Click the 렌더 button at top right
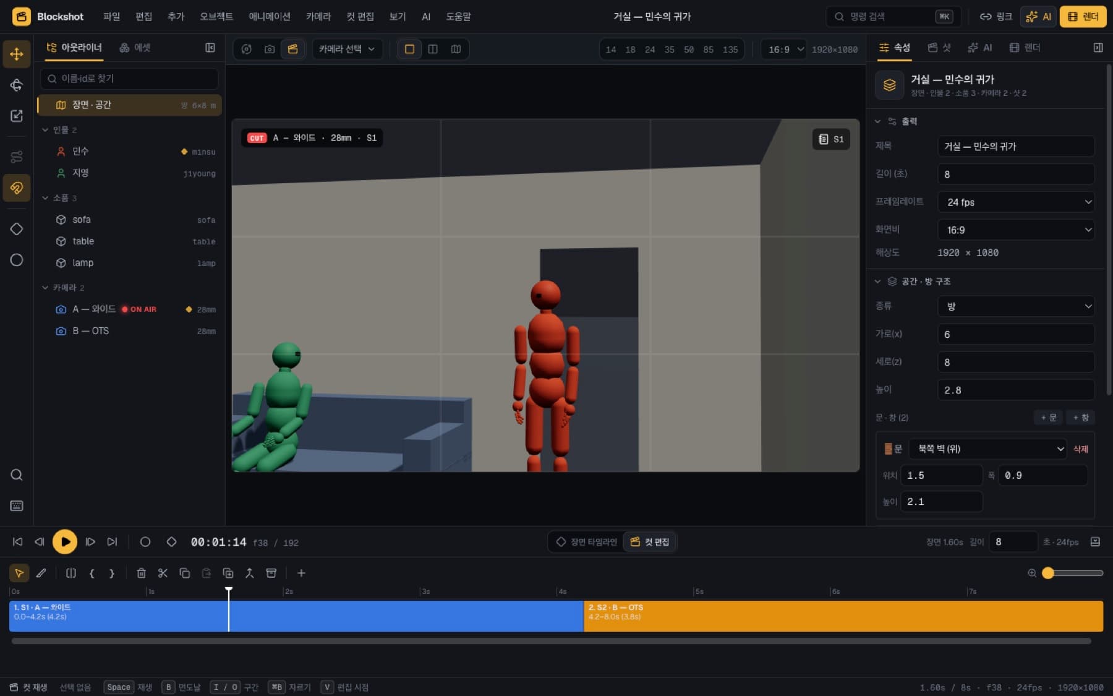Screen dimensions: 1113x696 [x=1083, y=17]
